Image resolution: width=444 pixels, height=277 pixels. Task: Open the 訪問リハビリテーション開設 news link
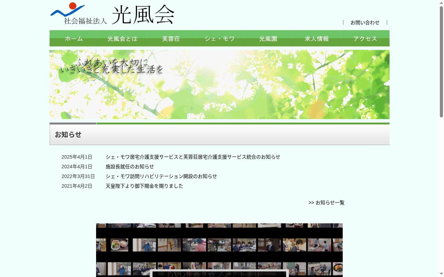[x=161, y=176]
